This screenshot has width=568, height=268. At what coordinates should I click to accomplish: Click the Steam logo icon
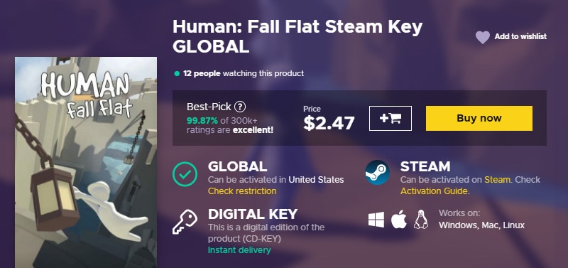pyautogui.click(x=377, y=173)
